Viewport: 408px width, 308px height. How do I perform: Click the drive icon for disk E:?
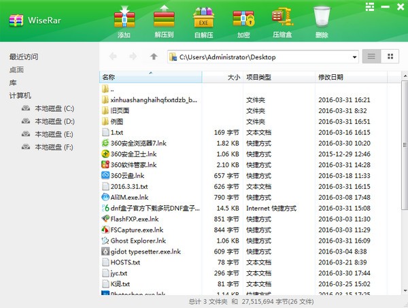(26, 134)
